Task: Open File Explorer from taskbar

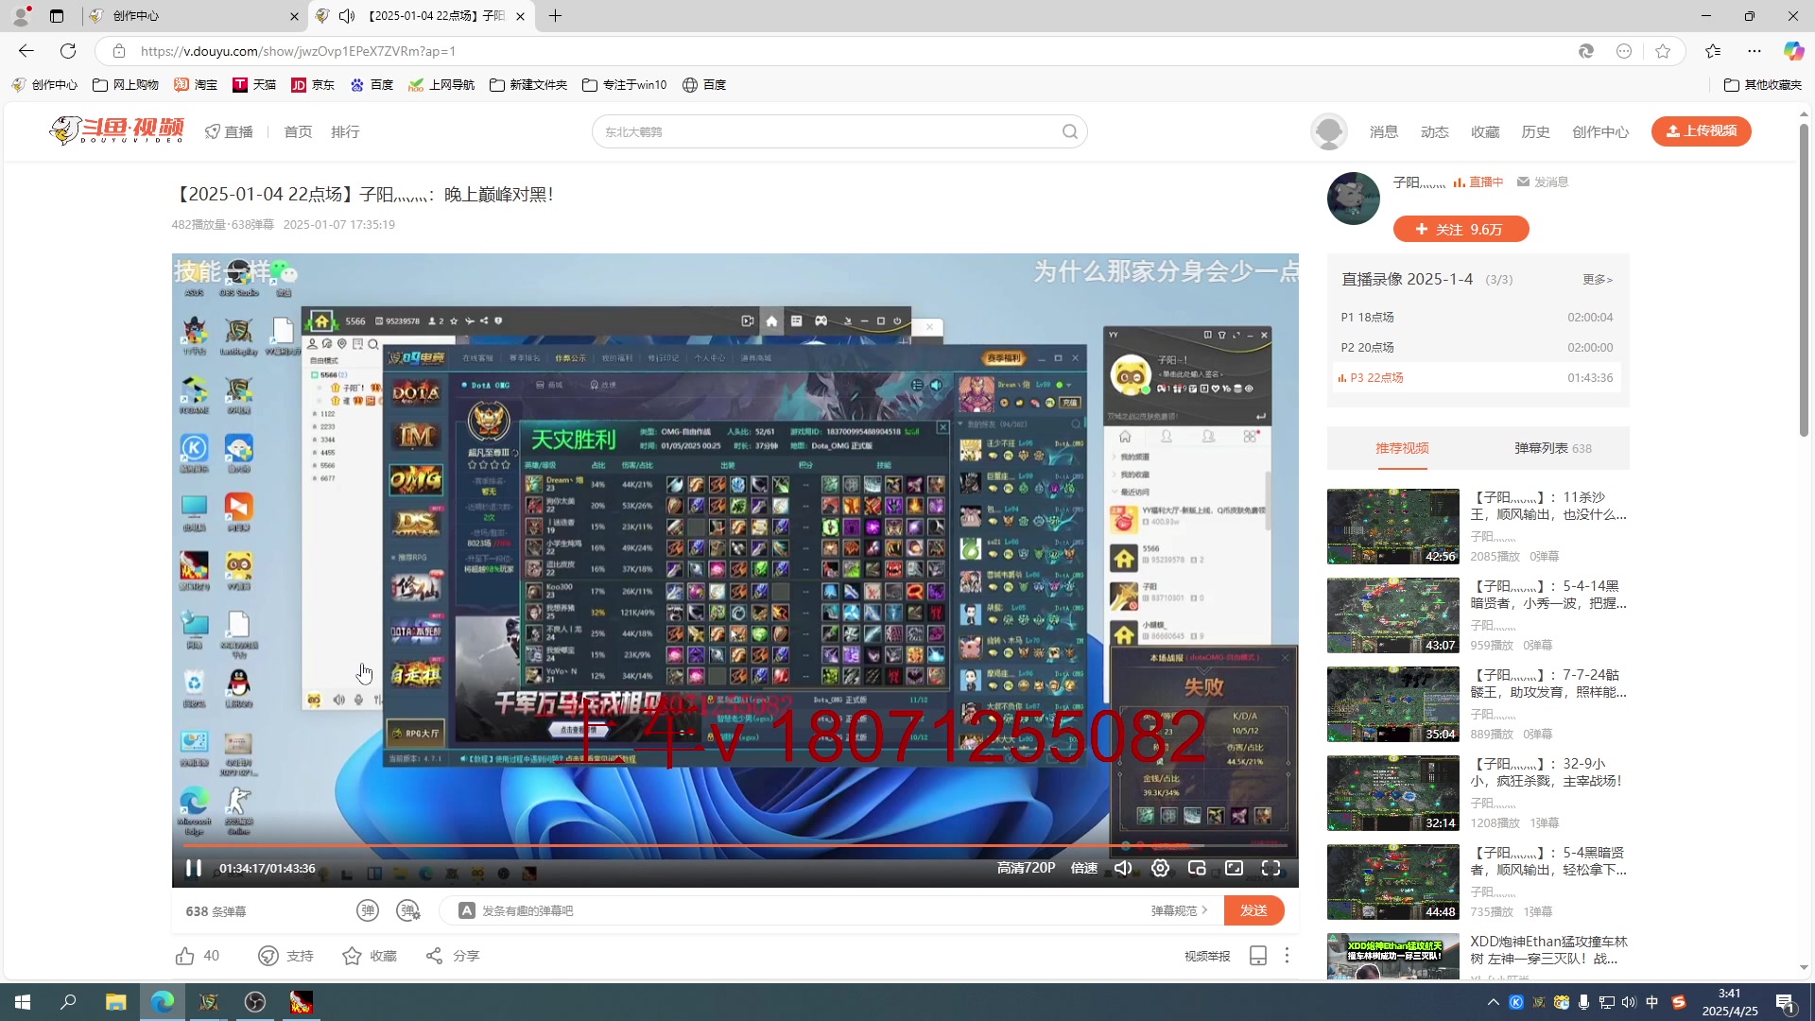Action: pyautogui.click(x=115, y=1002)
